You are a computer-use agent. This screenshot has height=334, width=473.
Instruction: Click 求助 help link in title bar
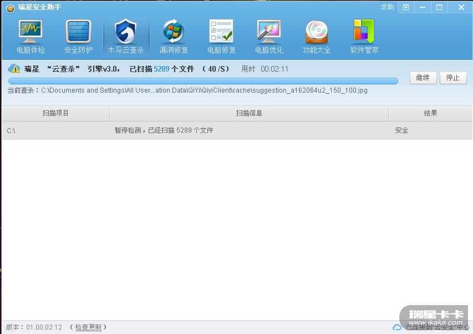coord(387,7)
